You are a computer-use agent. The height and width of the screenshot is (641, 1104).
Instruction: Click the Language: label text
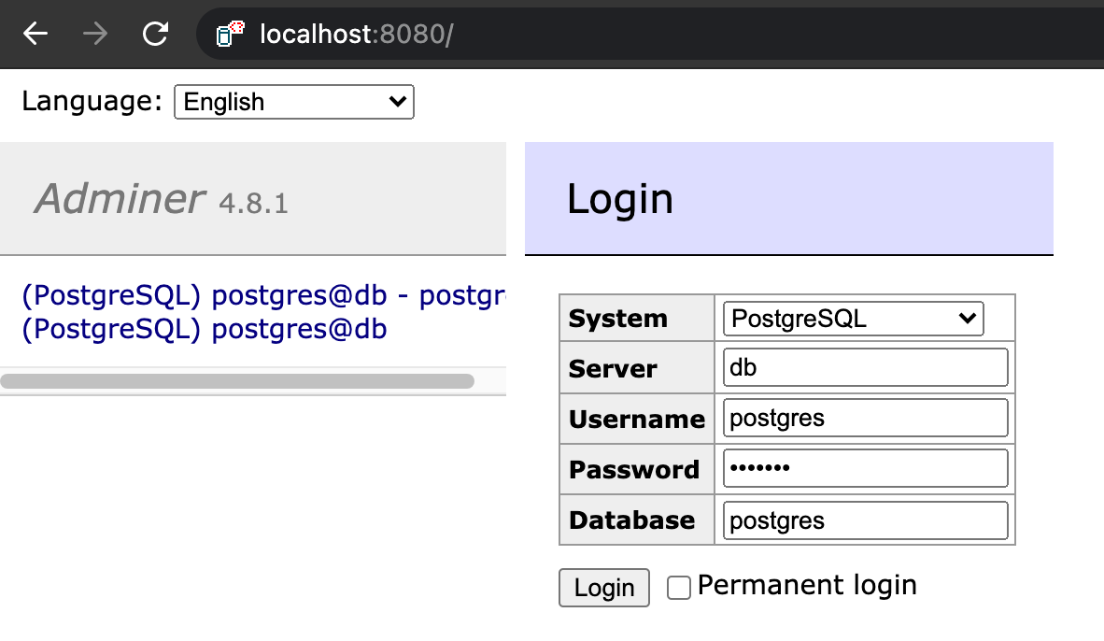92,102
